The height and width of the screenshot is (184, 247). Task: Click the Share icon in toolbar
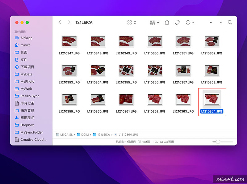[x=167, y=22]
